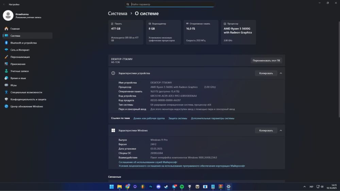
Task: Click the search magnifier icon
Action: click(x=128, y=4)
